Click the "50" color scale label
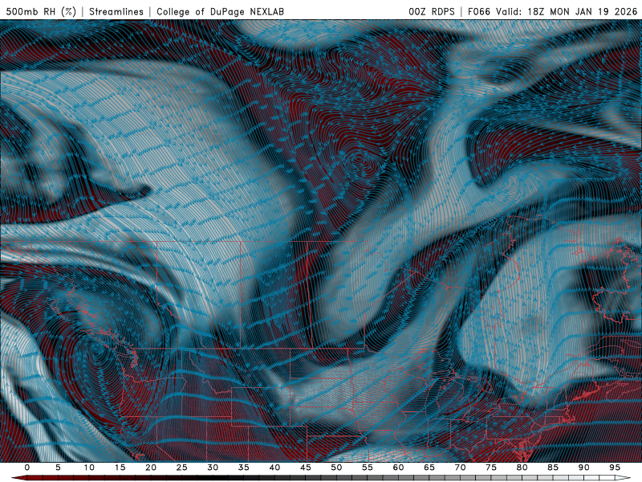 point(336,468)
